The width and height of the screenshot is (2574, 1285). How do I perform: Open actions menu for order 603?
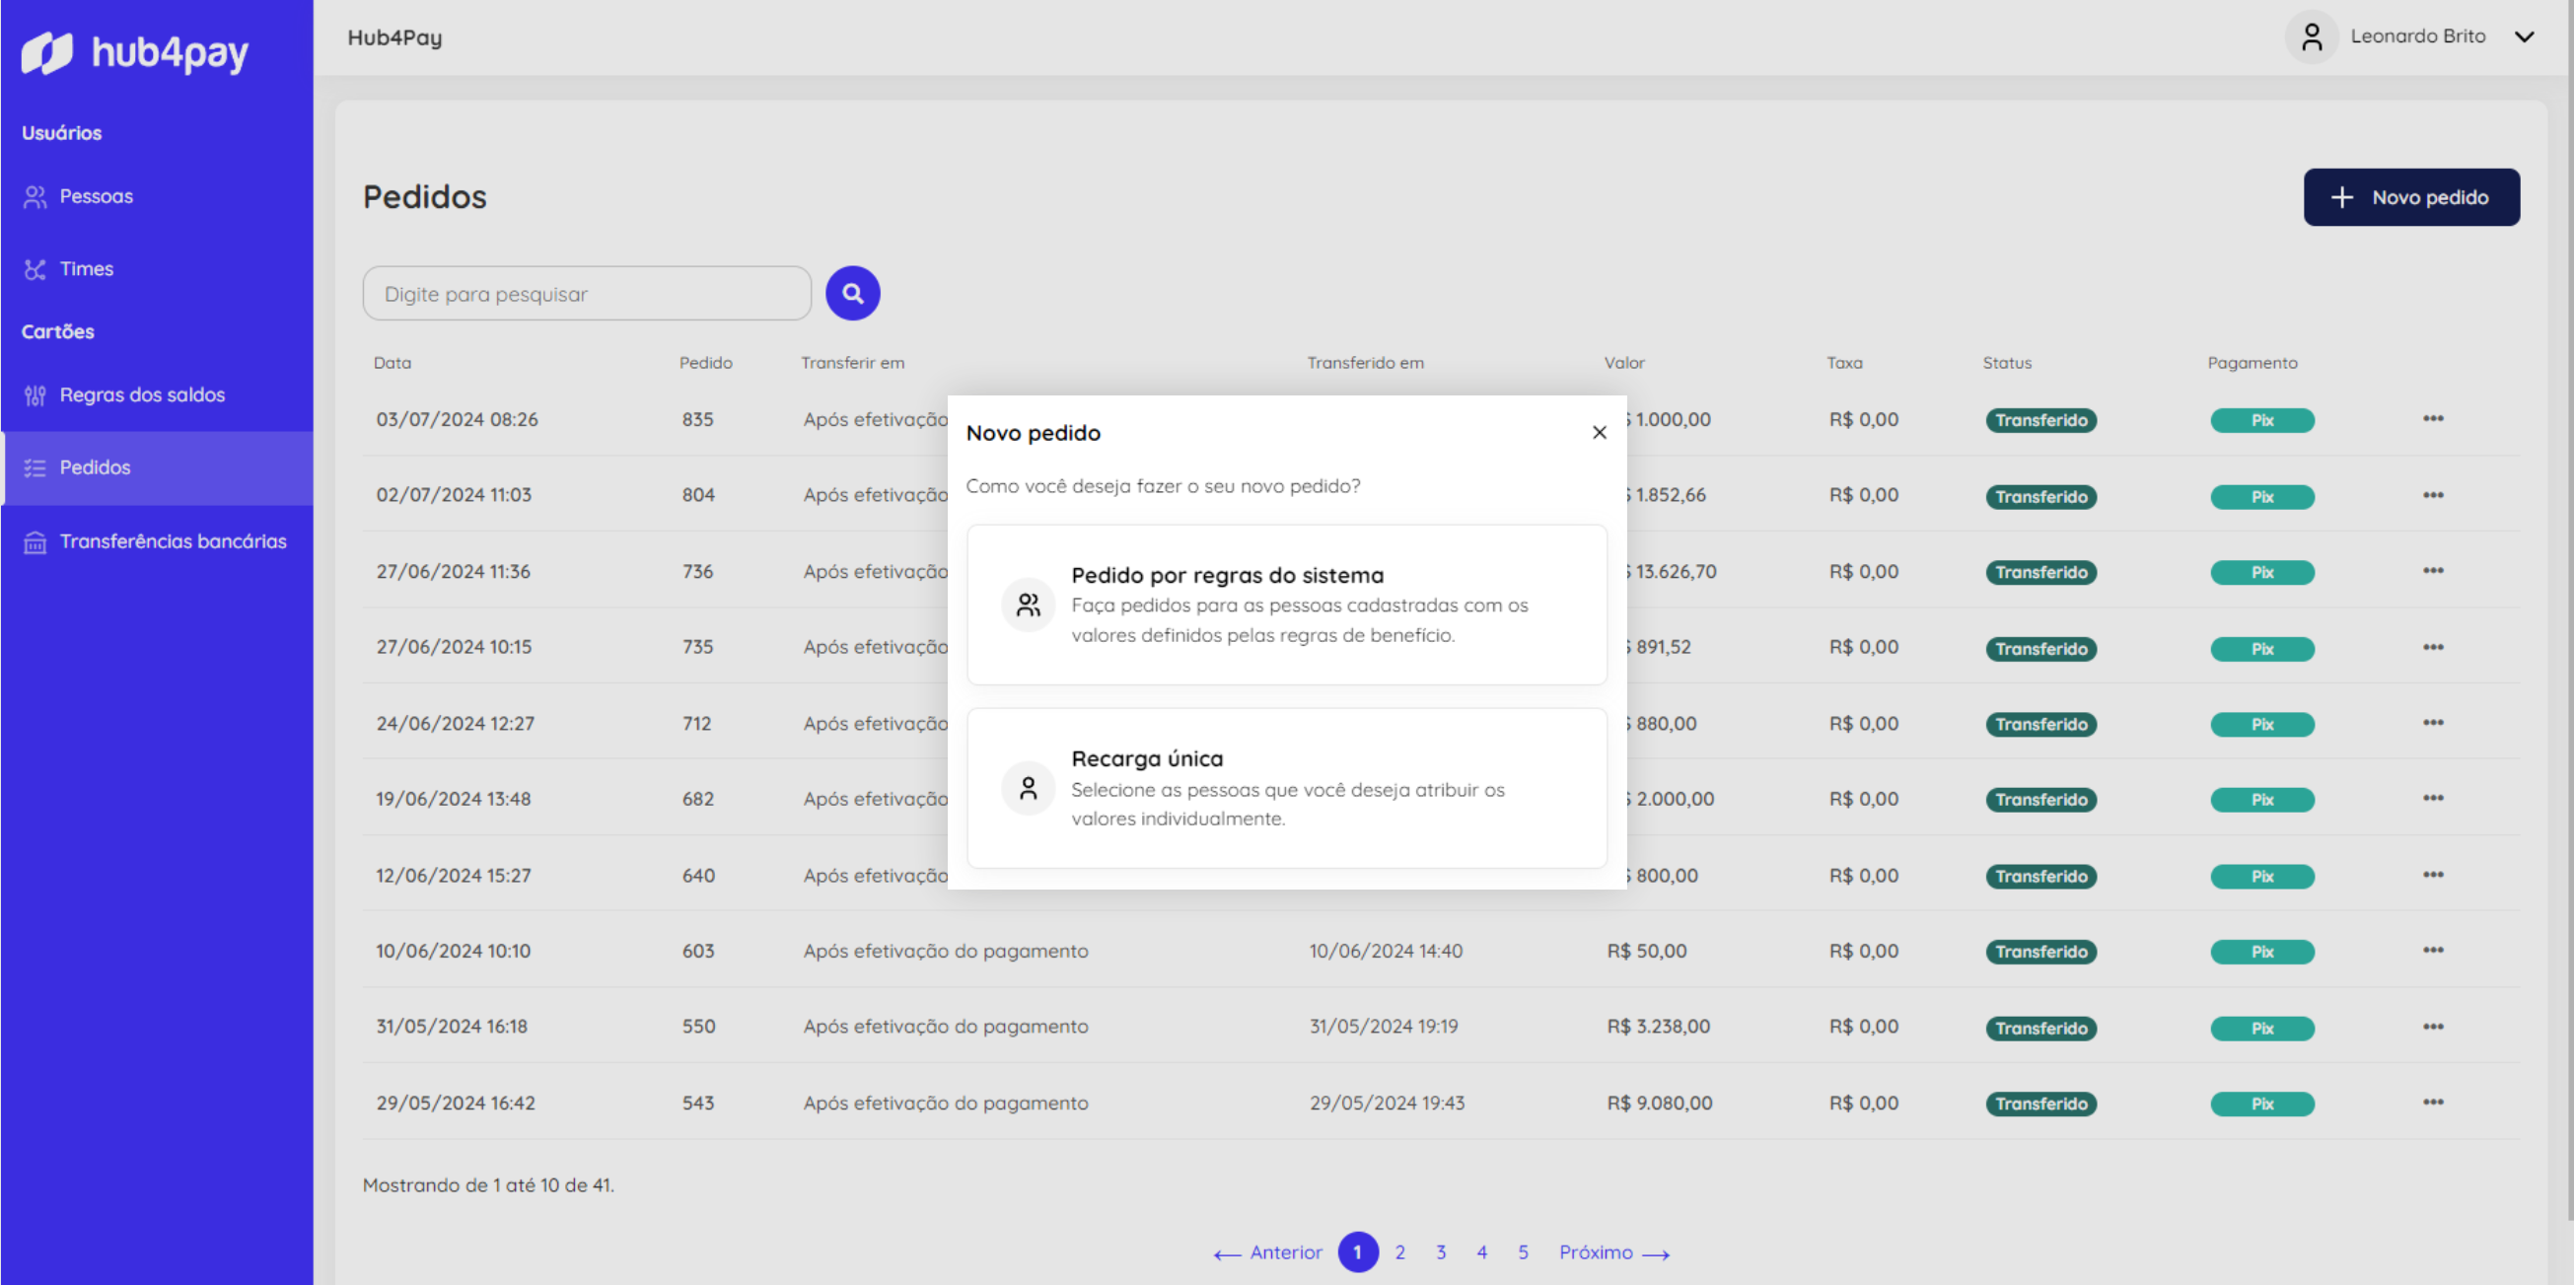[x=2432, y=951]
